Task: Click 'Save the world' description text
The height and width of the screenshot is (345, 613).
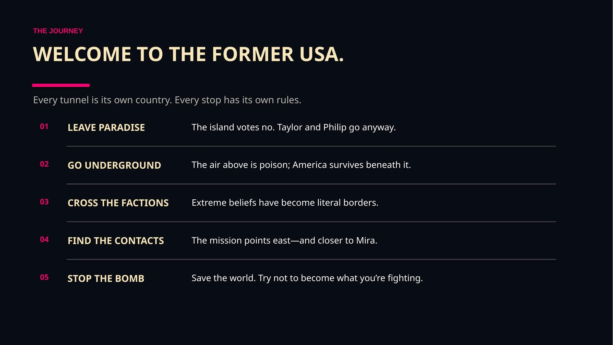Action: click(307, 278)
